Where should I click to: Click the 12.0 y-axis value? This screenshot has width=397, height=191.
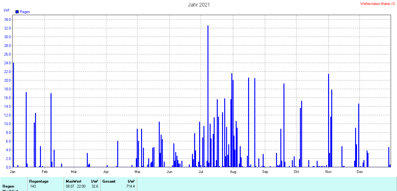pos(7,115)
